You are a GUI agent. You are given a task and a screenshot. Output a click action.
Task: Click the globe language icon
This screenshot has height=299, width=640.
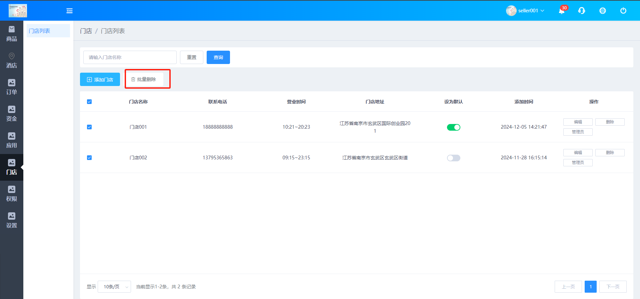pos(602,11)
